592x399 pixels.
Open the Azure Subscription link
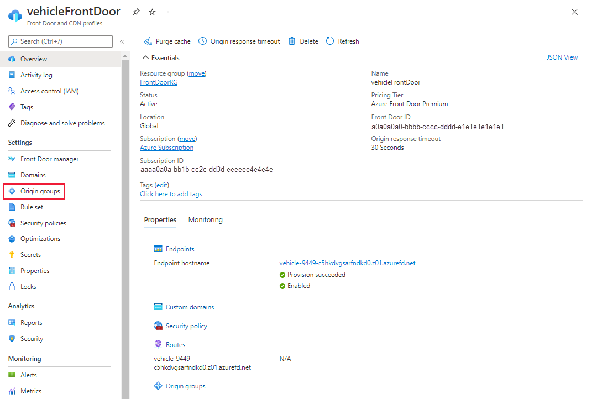166,148
